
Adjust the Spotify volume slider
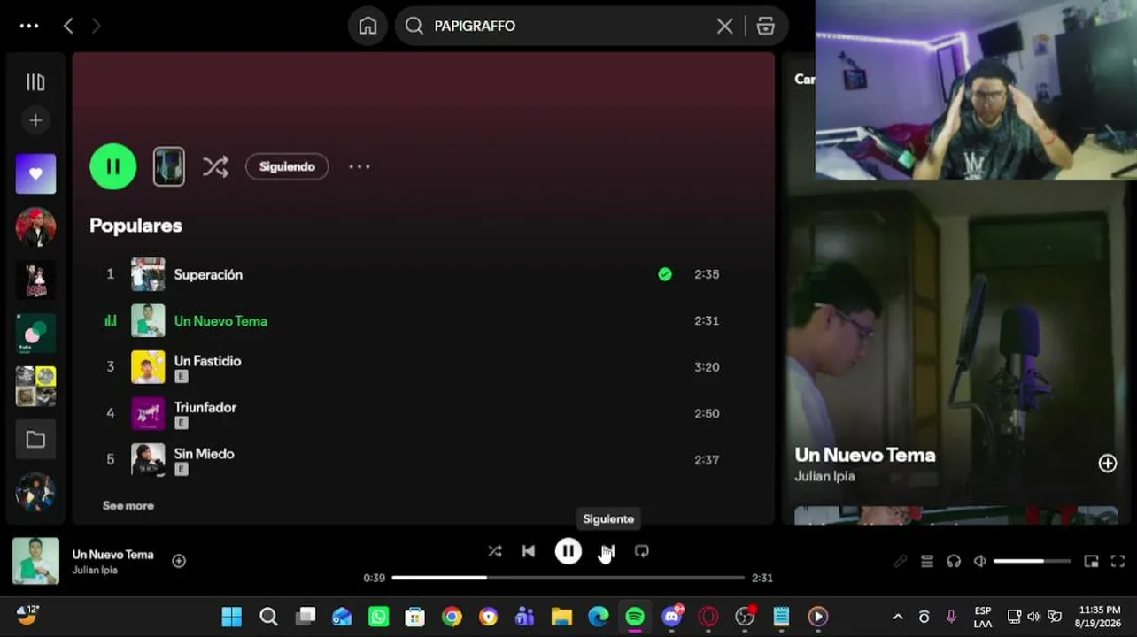coord(1033,561)
